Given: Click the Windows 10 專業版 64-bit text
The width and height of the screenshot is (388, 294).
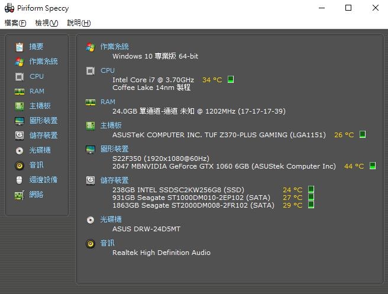Looking at the screenshot, I should [x=155, y=56].
